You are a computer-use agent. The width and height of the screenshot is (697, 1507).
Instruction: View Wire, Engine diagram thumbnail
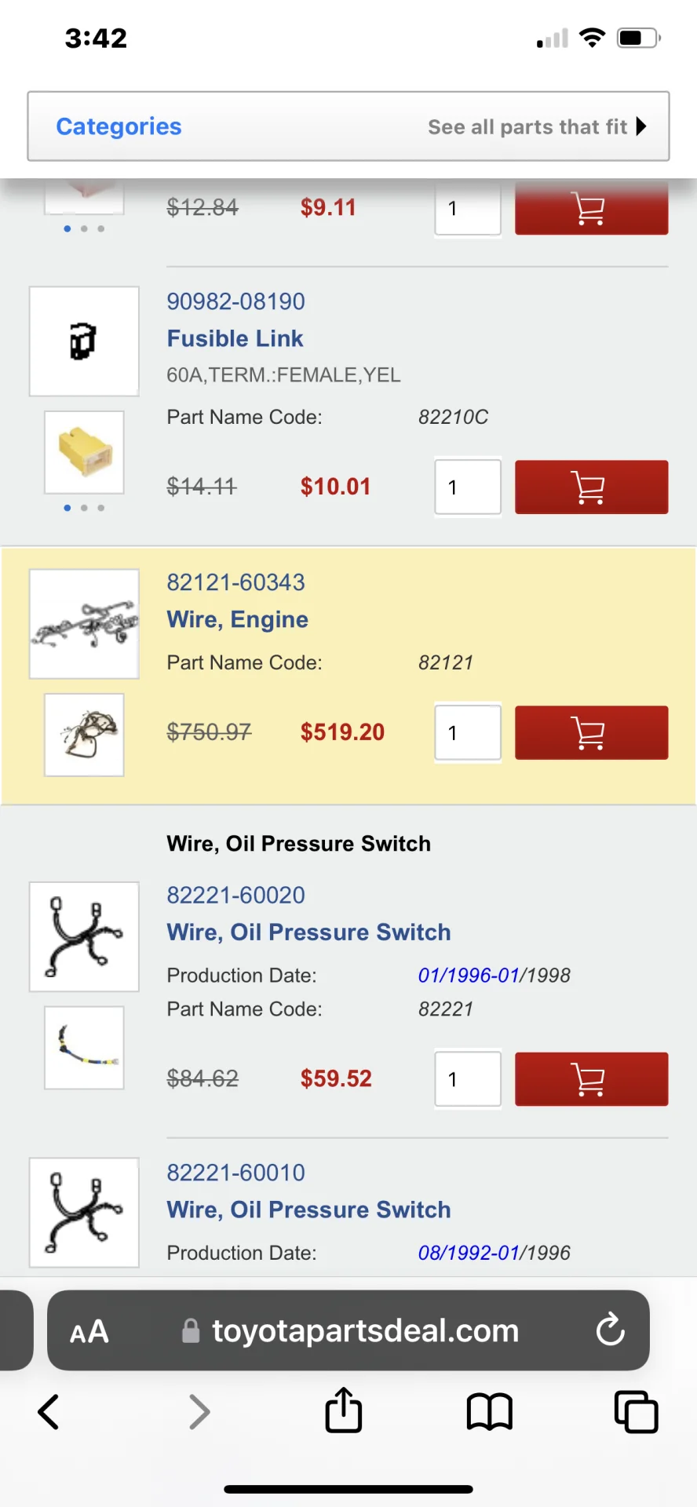click(x=84, y=624)
